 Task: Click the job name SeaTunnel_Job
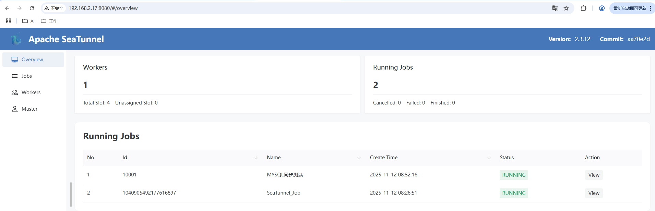coord(284,193)
